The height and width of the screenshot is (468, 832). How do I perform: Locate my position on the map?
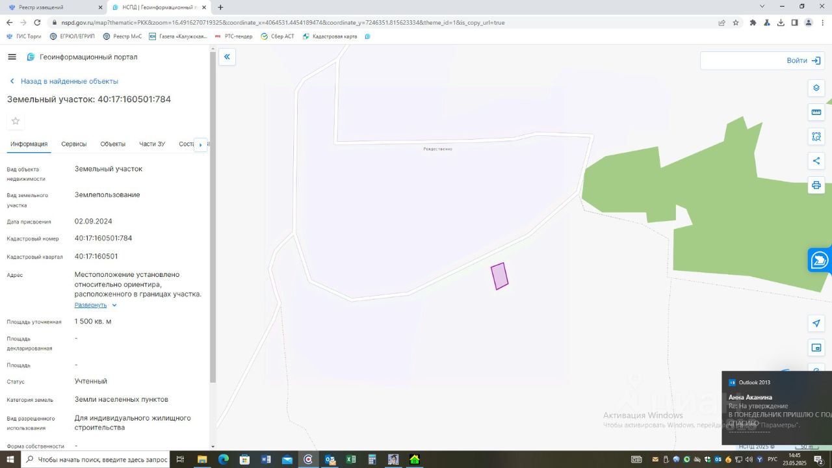click(816, 324)
